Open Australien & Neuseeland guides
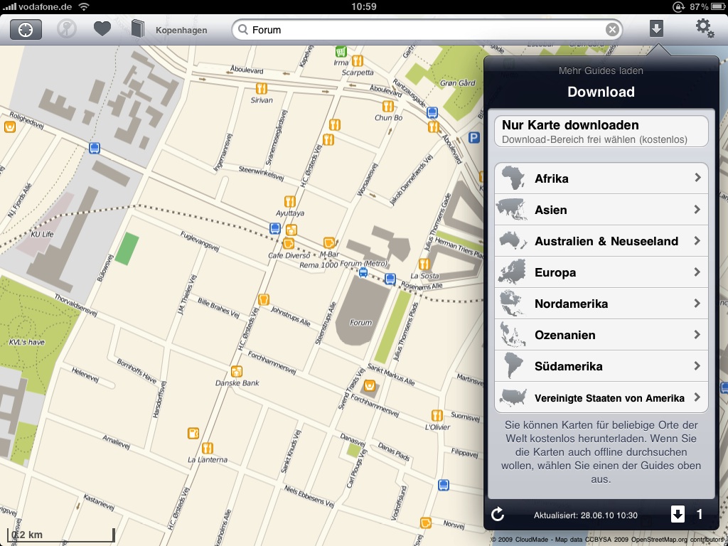The width and height of the screenshot is (728, 546). (601, 241)
